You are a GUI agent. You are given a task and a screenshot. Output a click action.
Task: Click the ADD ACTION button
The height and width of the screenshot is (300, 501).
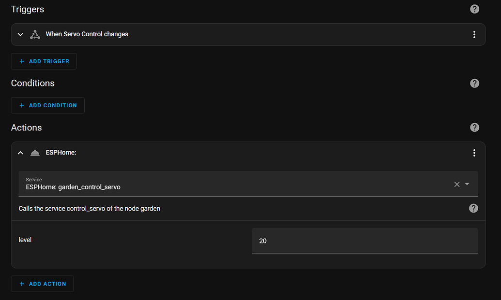(42, 284)
